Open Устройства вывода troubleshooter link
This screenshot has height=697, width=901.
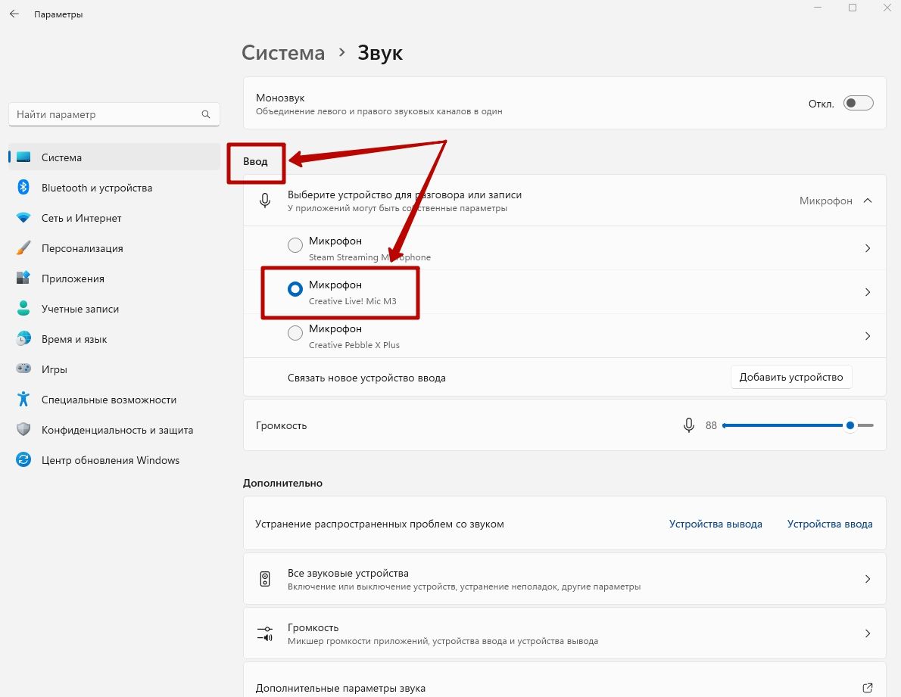coord(715,524)
